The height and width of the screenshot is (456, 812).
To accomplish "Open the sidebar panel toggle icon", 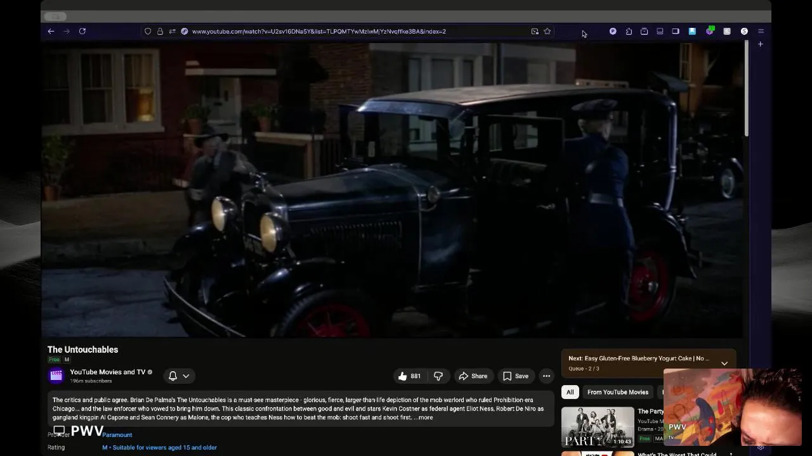I will tap(676, 31).
